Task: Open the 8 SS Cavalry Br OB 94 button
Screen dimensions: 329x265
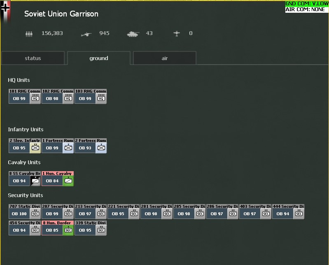Action: pyautogui.click(x=19, y=181)
